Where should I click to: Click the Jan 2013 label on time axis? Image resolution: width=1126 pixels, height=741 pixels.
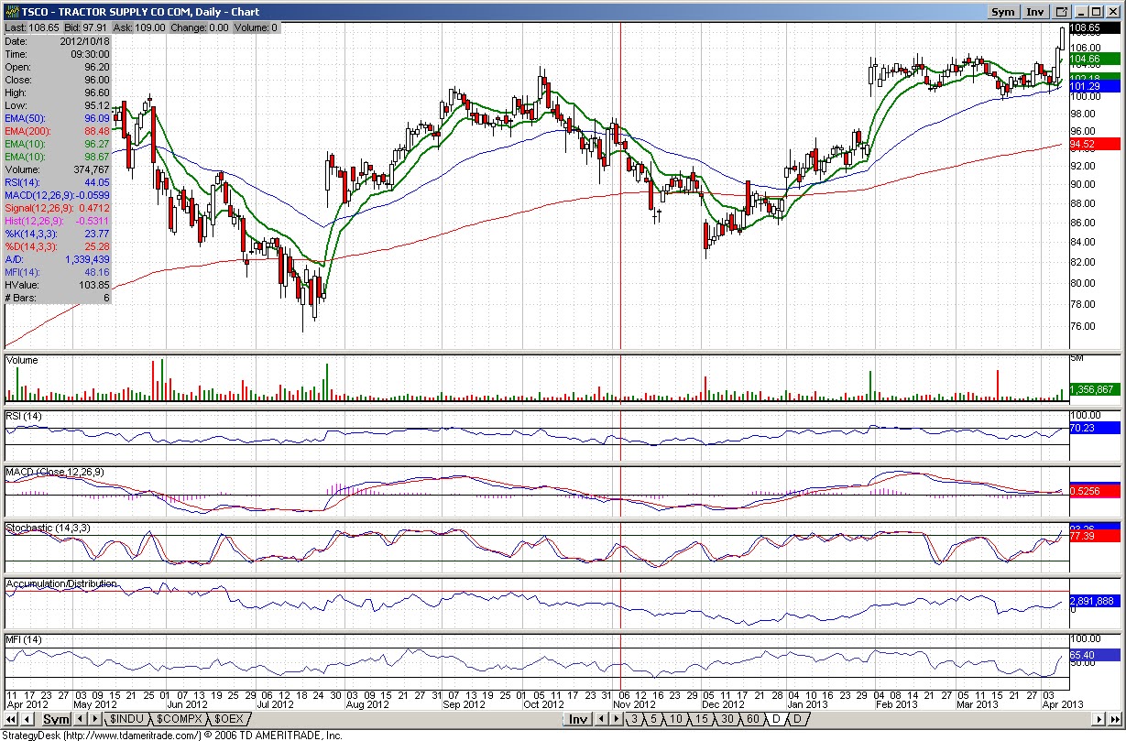(805, 703)
